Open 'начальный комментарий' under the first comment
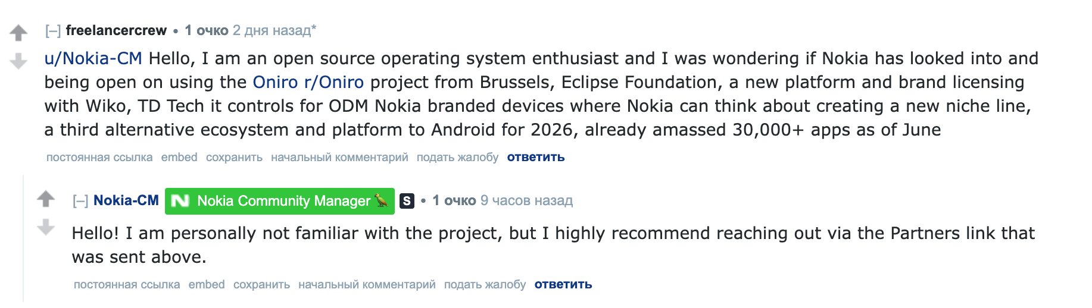The height and width of the screenshot is (308, 1092). click(339, 158)
